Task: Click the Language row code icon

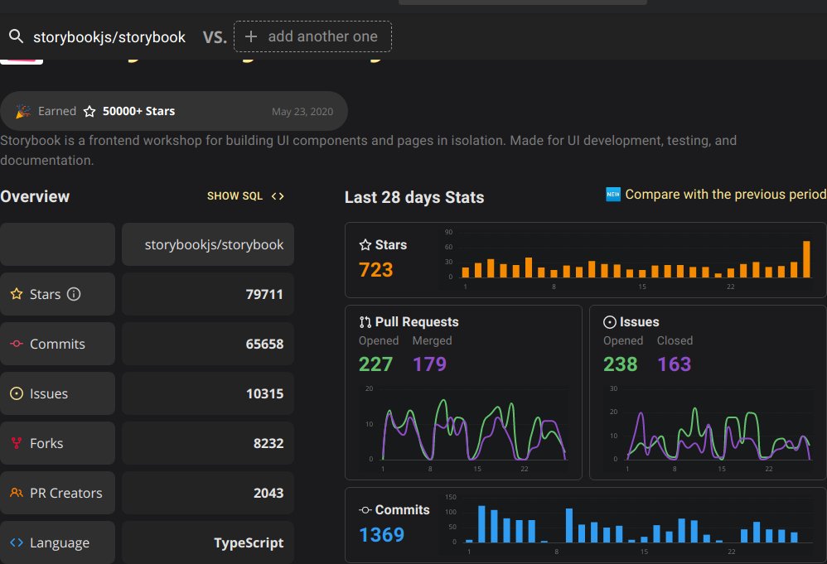Action: pyautogui.click(x=17, y=542)
